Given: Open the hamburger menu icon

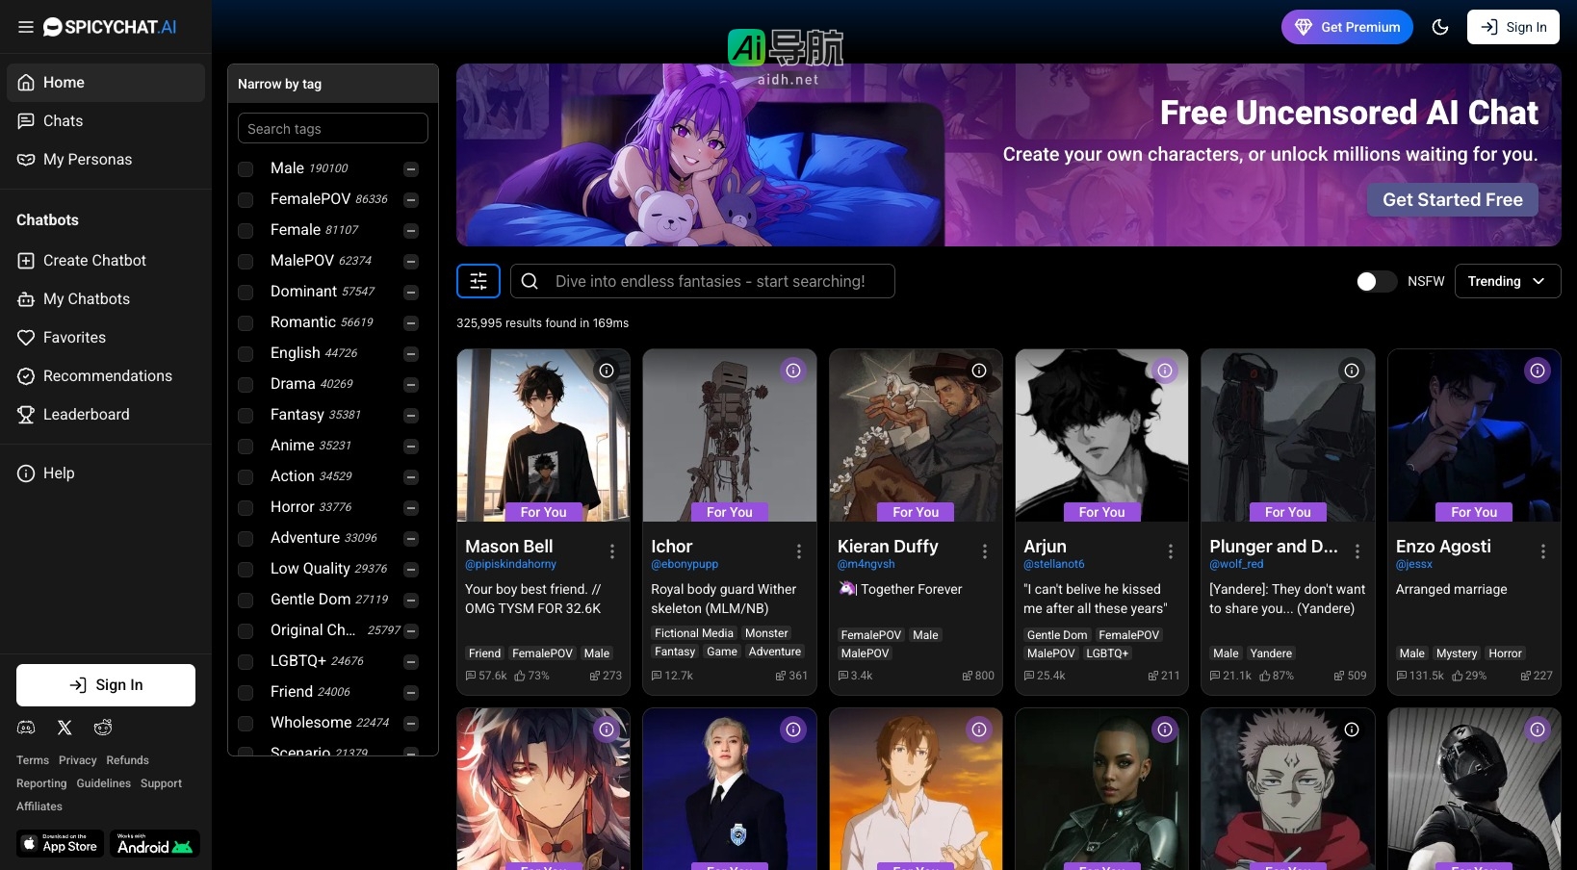Looking at the screenshot, I should pyautogui.click(x=26, y=27).
